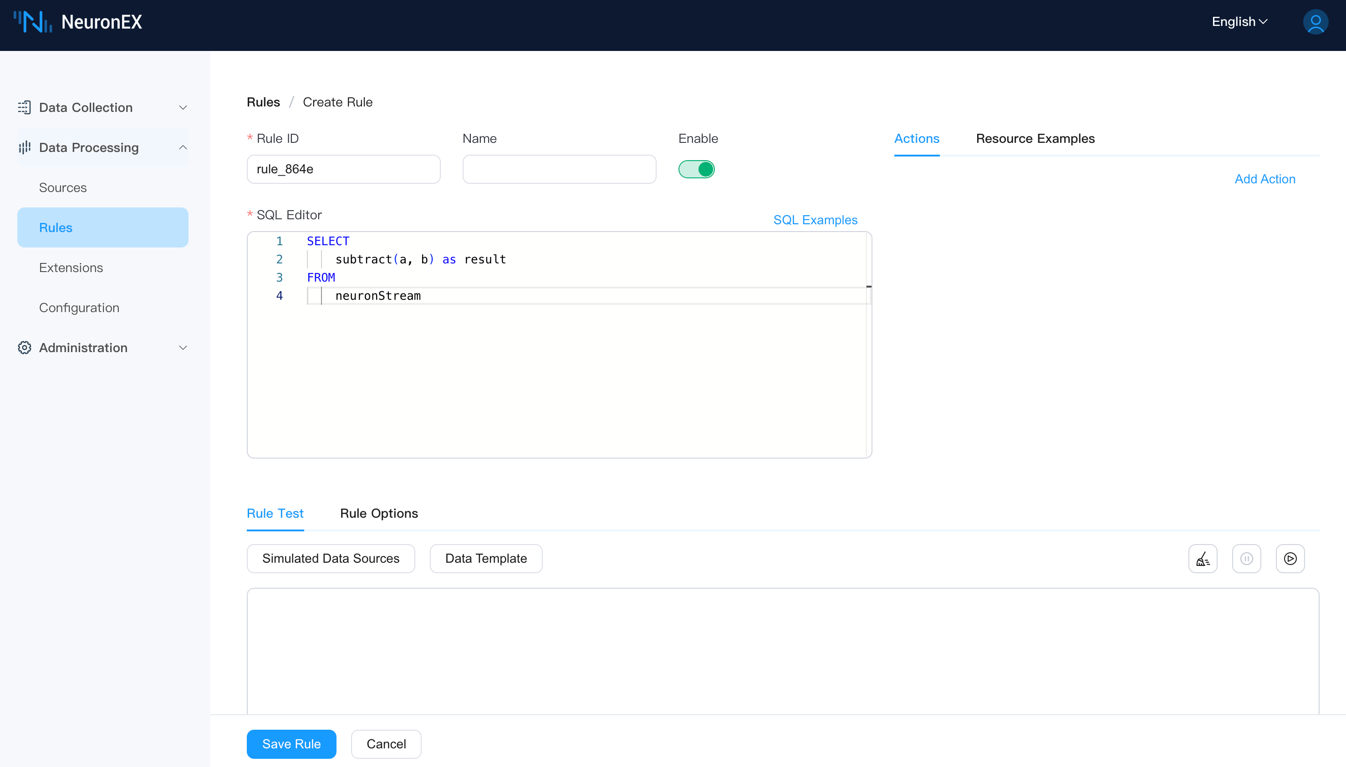
Task: Click the Administration gear icon
Action: tap(24, 348)
